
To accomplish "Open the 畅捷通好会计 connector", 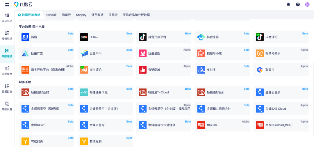I will click(x=222, y=93).
